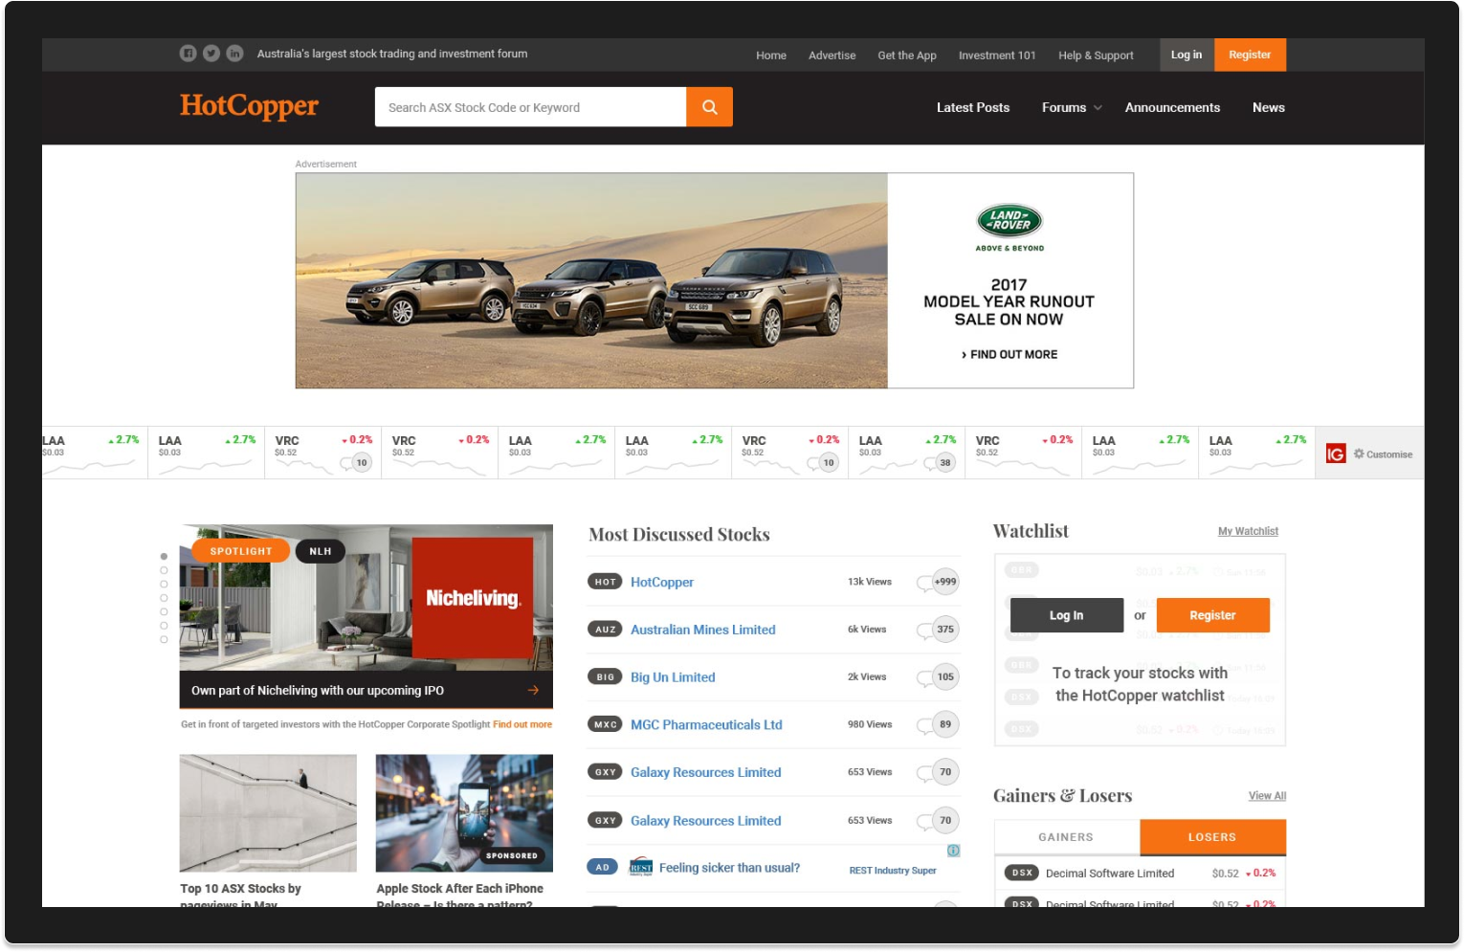Open the HotCopper stock link in Most Discussed
This screenshot has width=1464, height=952.
[662, 582]
